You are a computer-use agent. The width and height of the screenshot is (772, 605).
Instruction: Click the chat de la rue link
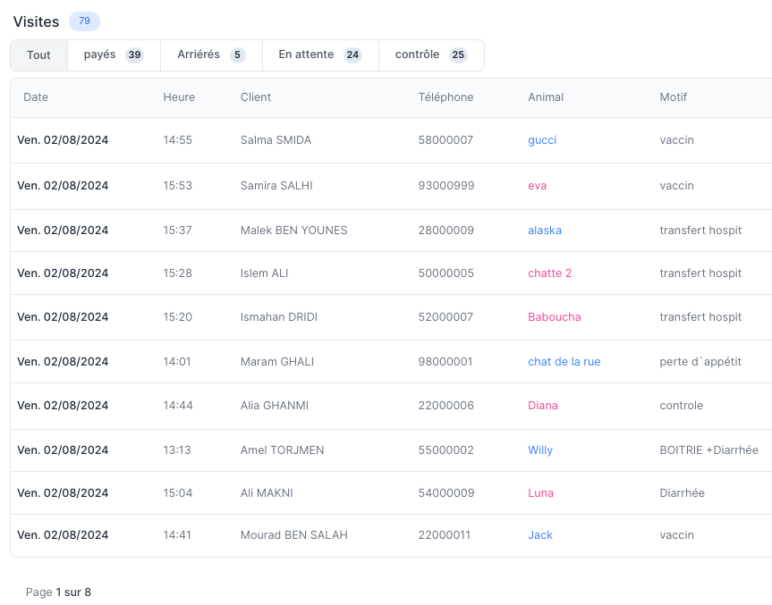coord(564,362)
